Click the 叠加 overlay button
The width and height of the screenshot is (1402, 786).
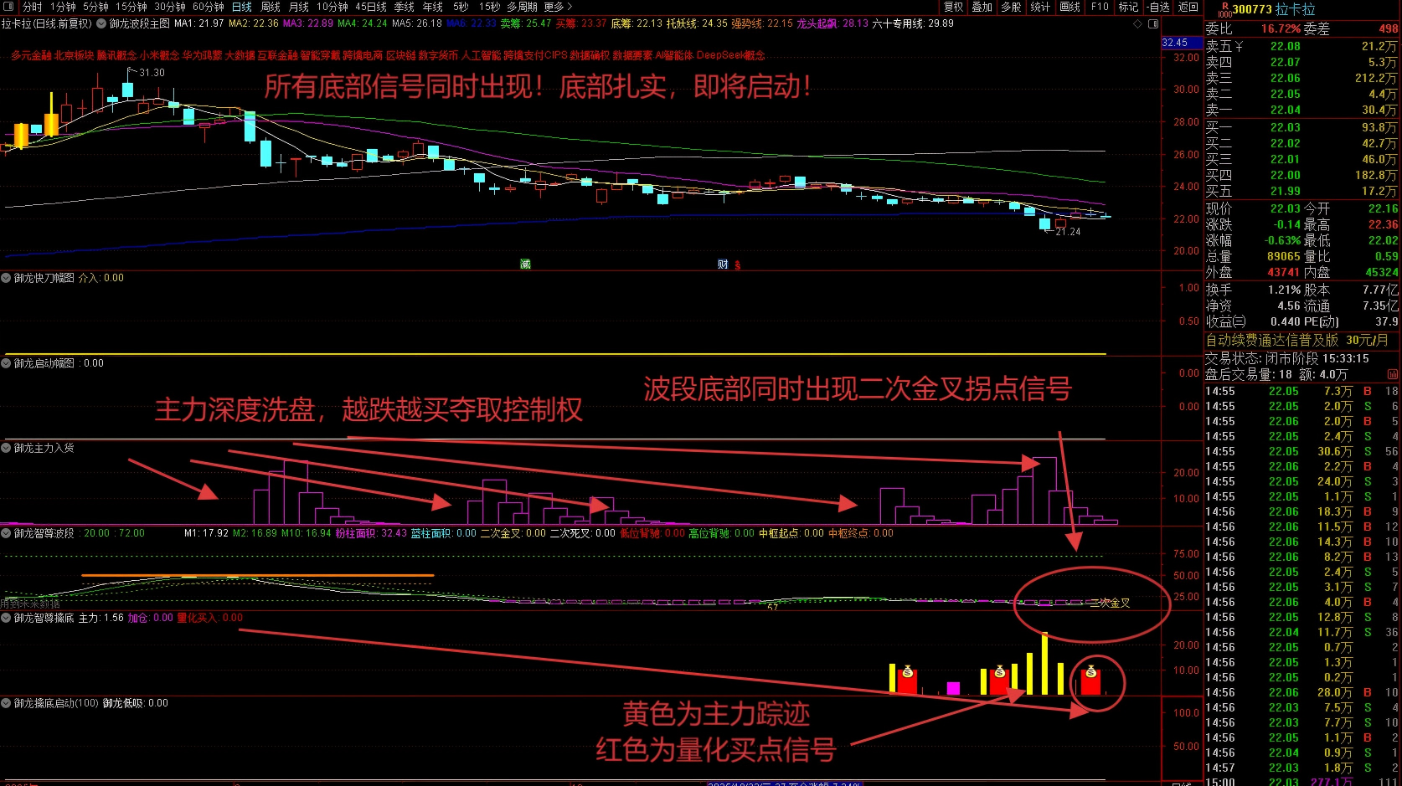(x=982, y=7)
